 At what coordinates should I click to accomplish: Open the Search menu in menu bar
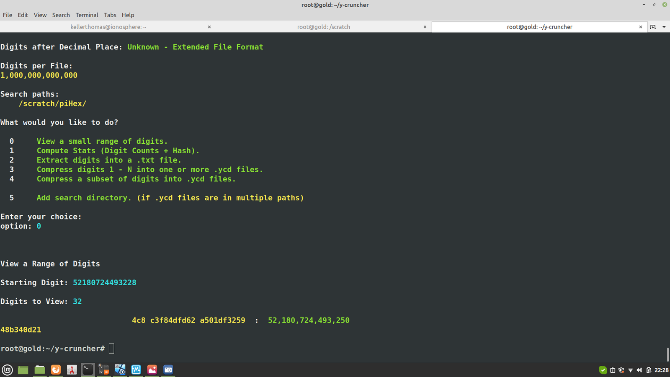[x=61, y=15]
